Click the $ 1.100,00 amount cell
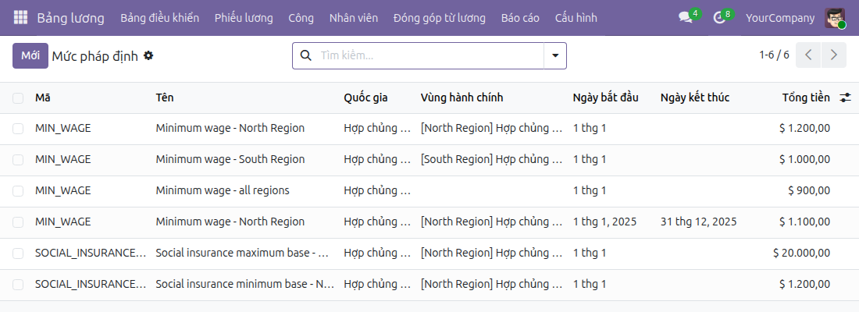859x312 pixels. point(805,222)
